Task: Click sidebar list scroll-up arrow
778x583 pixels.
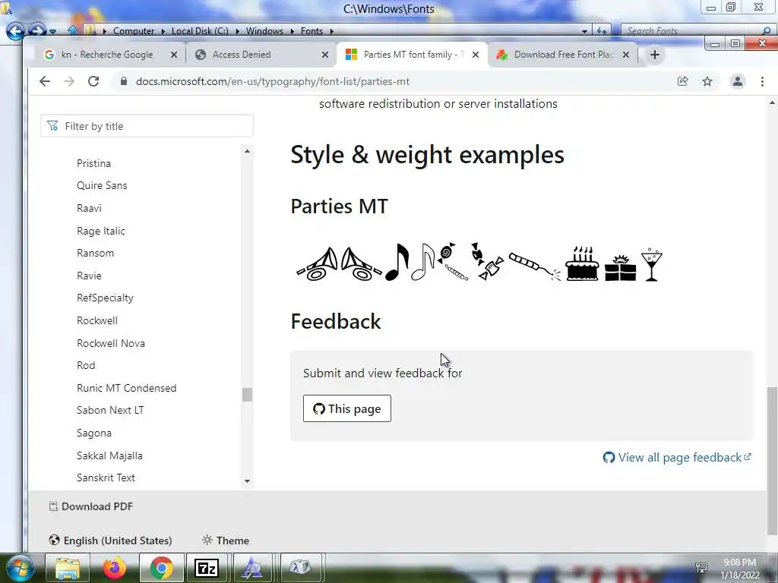Action: tap(247, 151)
